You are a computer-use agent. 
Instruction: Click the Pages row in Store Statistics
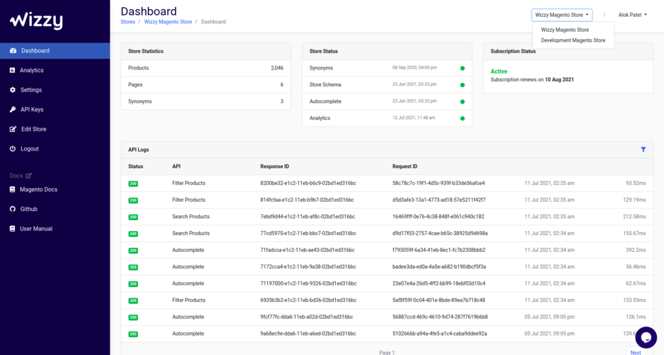[x=206, y=85]
